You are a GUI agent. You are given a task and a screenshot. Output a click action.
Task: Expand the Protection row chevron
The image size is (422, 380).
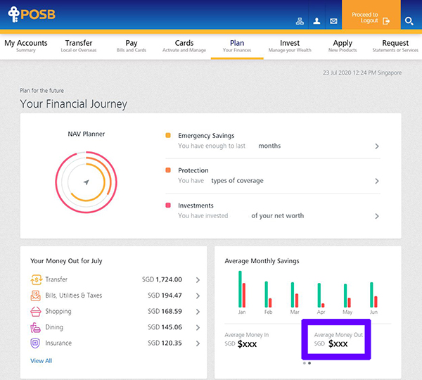377,181
